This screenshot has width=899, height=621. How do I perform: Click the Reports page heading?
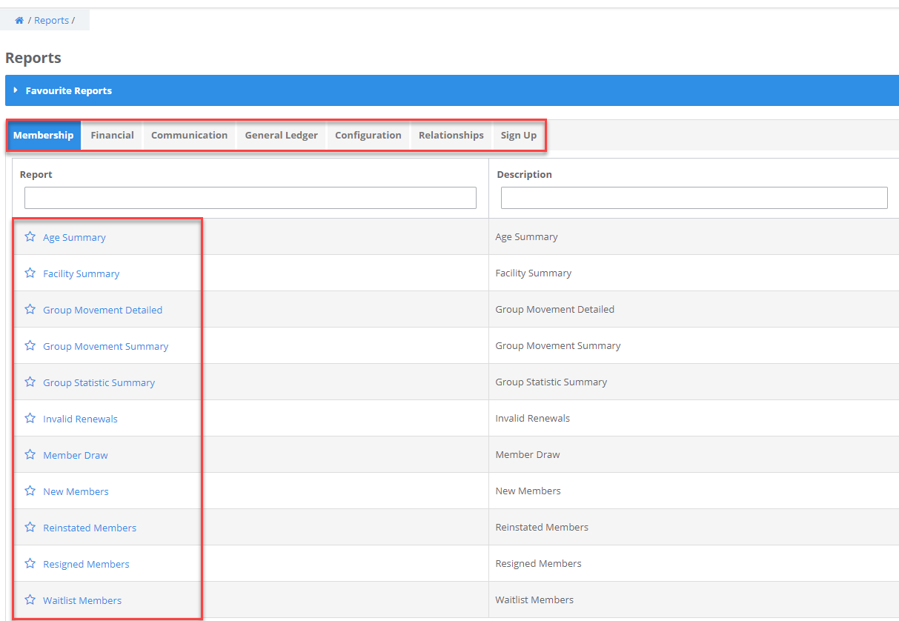pos(33,58)
